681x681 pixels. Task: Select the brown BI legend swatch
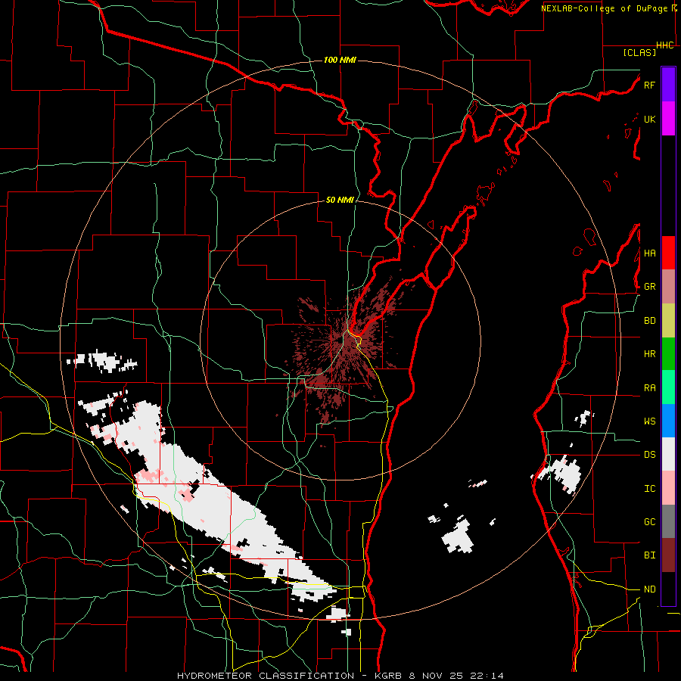(x=668, y=555)
